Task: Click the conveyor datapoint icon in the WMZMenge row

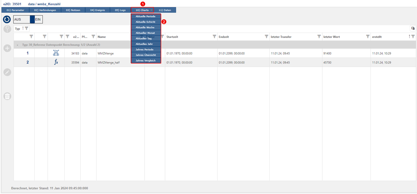Action: coord(56,53)
